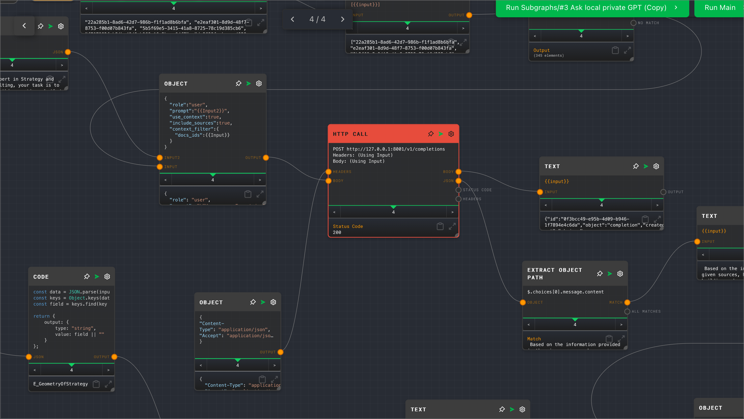
Task: Show next output page of Code node
Action: point(109,370)
